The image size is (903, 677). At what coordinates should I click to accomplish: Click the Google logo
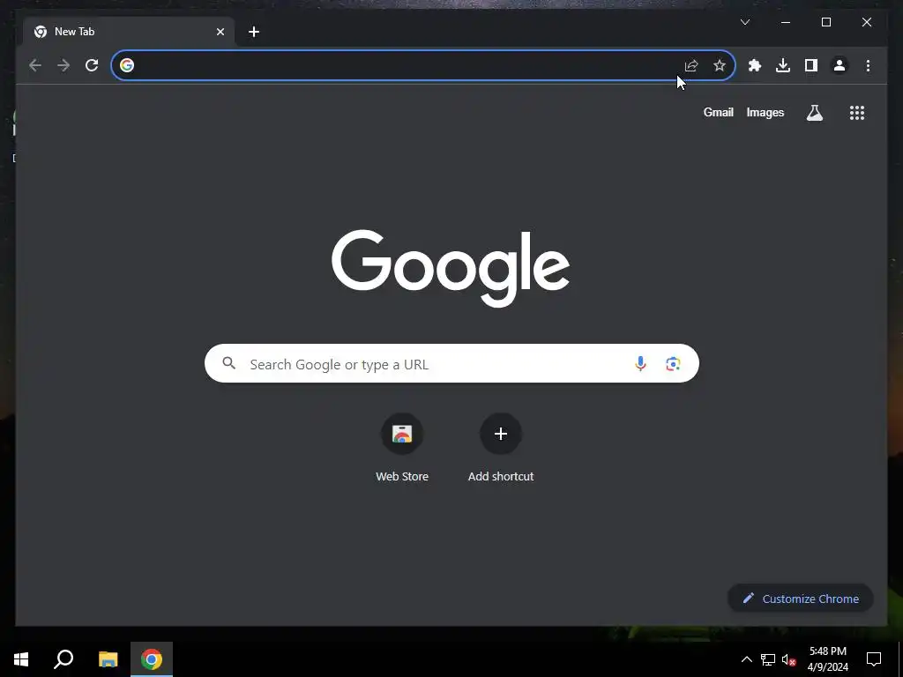(x=451, y=268)
